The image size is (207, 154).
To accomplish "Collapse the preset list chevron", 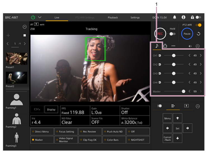I will (x=25, y=27).
